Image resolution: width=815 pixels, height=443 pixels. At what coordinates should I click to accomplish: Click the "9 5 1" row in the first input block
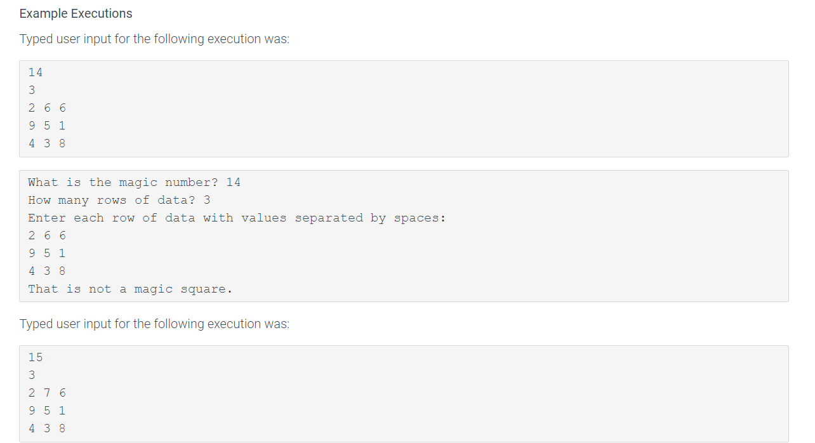(x=47, y=126)
